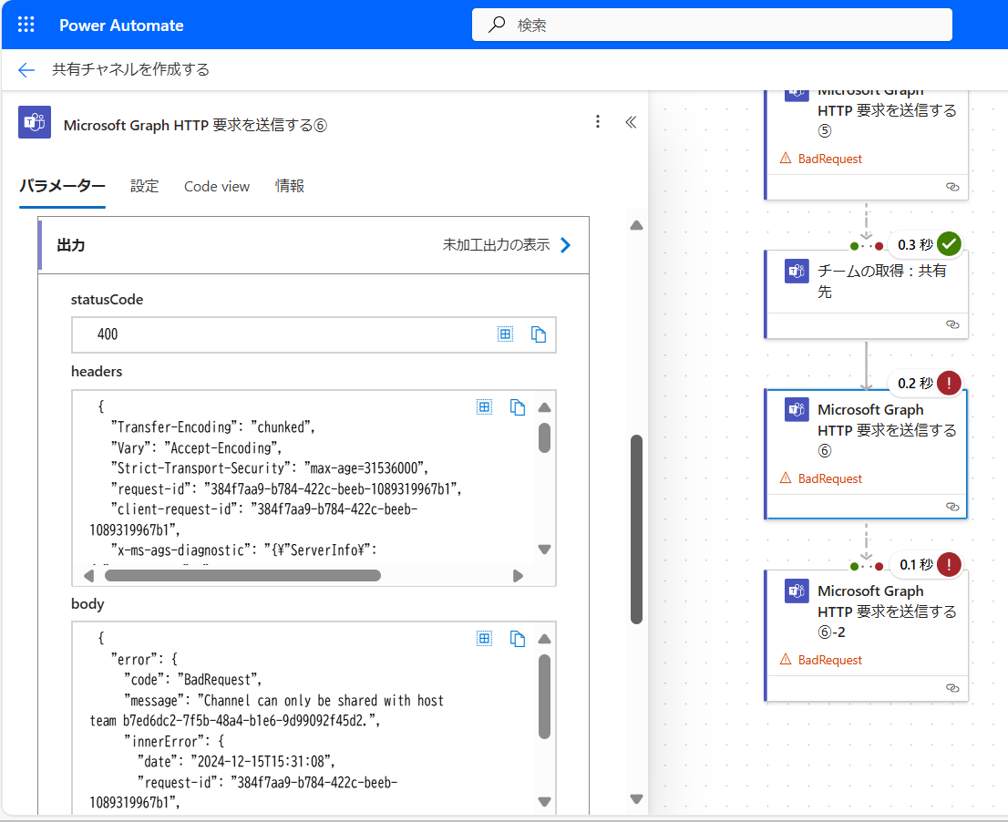1008x822 pixels.
Task: Collapse the details panel with double chevron
Action: [631, 122]
